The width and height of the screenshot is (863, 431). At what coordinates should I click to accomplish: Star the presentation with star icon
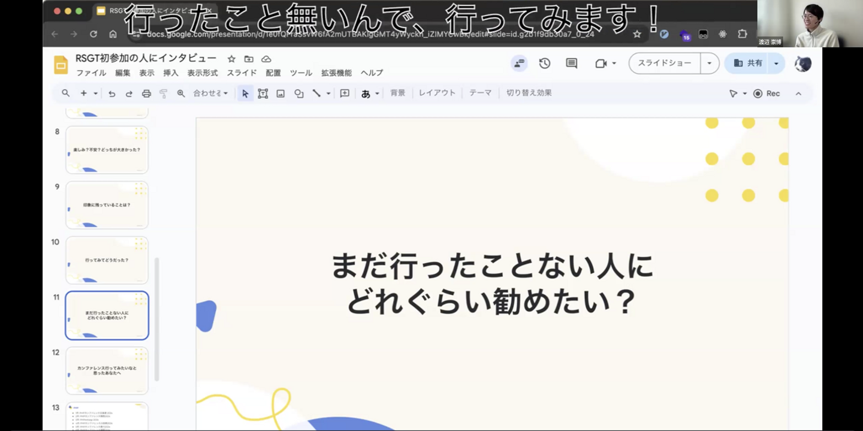[231, 59]
